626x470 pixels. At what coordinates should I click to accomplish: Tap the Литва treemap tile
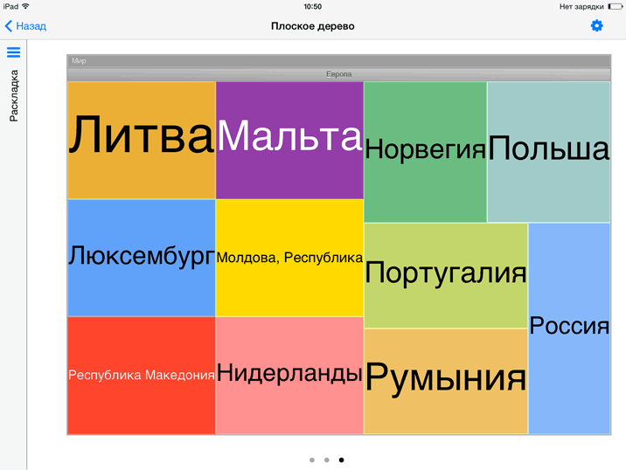pyautogui.click(x=142, y=141)
